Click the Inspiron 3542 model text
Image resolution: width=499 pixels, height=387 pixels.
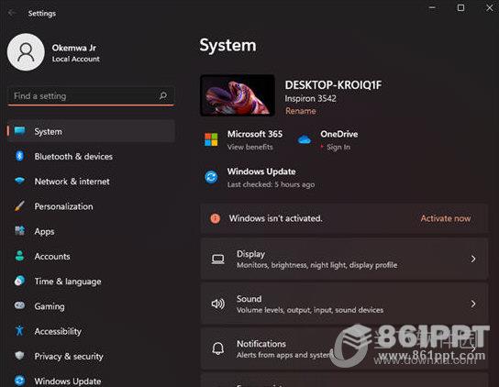(310, 98)
